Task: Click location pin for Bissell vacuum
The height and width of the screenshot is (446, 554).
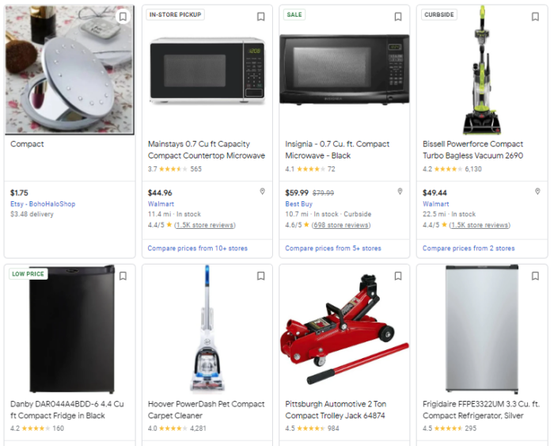Action: tap(537, 192)
